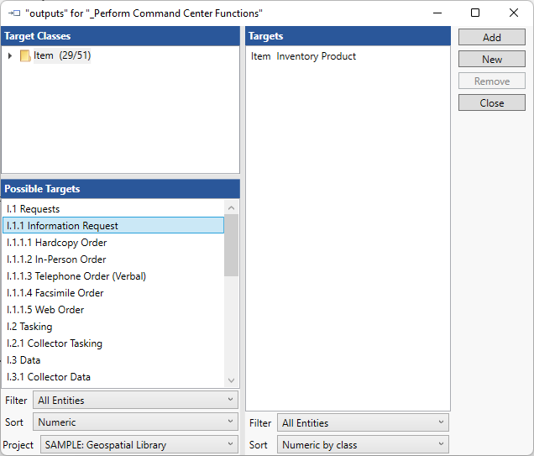Click the dialog icon in title bar

(x=13, y=13)
